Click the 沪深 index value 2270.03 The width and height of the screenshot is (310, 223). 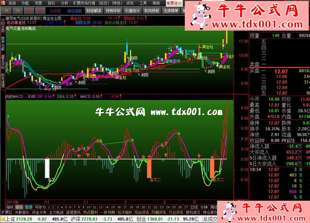pos(89,219)
